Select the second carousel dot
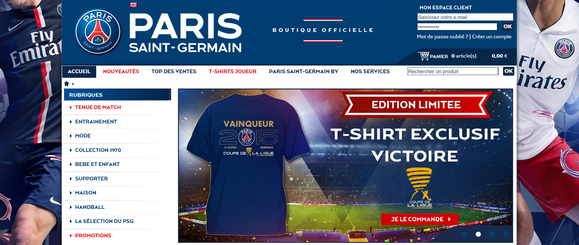579x245 pixels. [x=478, y=234]
